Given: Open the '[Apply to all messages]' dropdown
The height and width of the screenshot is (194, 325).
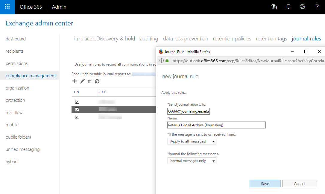Looking at the screenshot, I should coord(192,141).
